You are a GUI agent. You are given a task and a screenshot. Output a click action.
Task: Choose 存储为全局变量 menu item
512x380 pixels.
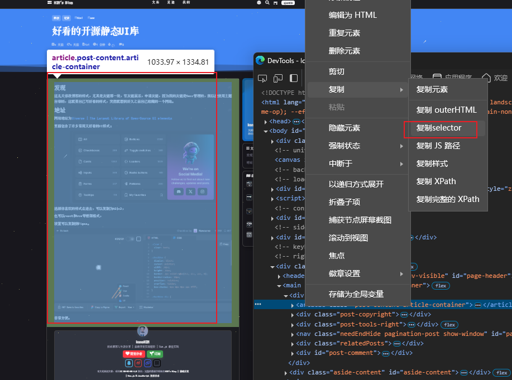tap(357, 294)
